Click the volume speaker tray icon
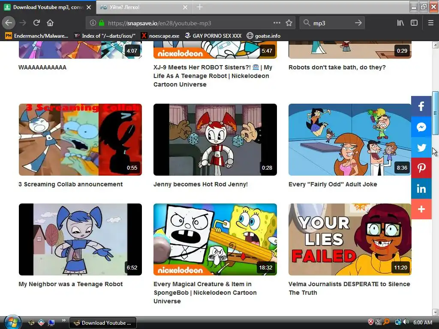The height and width of the screenshot is (329, 439). click(x=406, y=322)
